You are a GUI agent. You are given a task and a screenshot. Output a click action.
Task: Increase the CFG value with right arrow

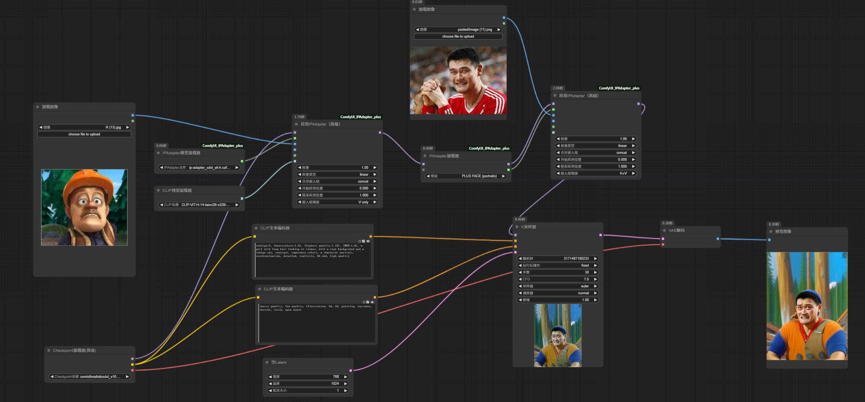point(595,279)
